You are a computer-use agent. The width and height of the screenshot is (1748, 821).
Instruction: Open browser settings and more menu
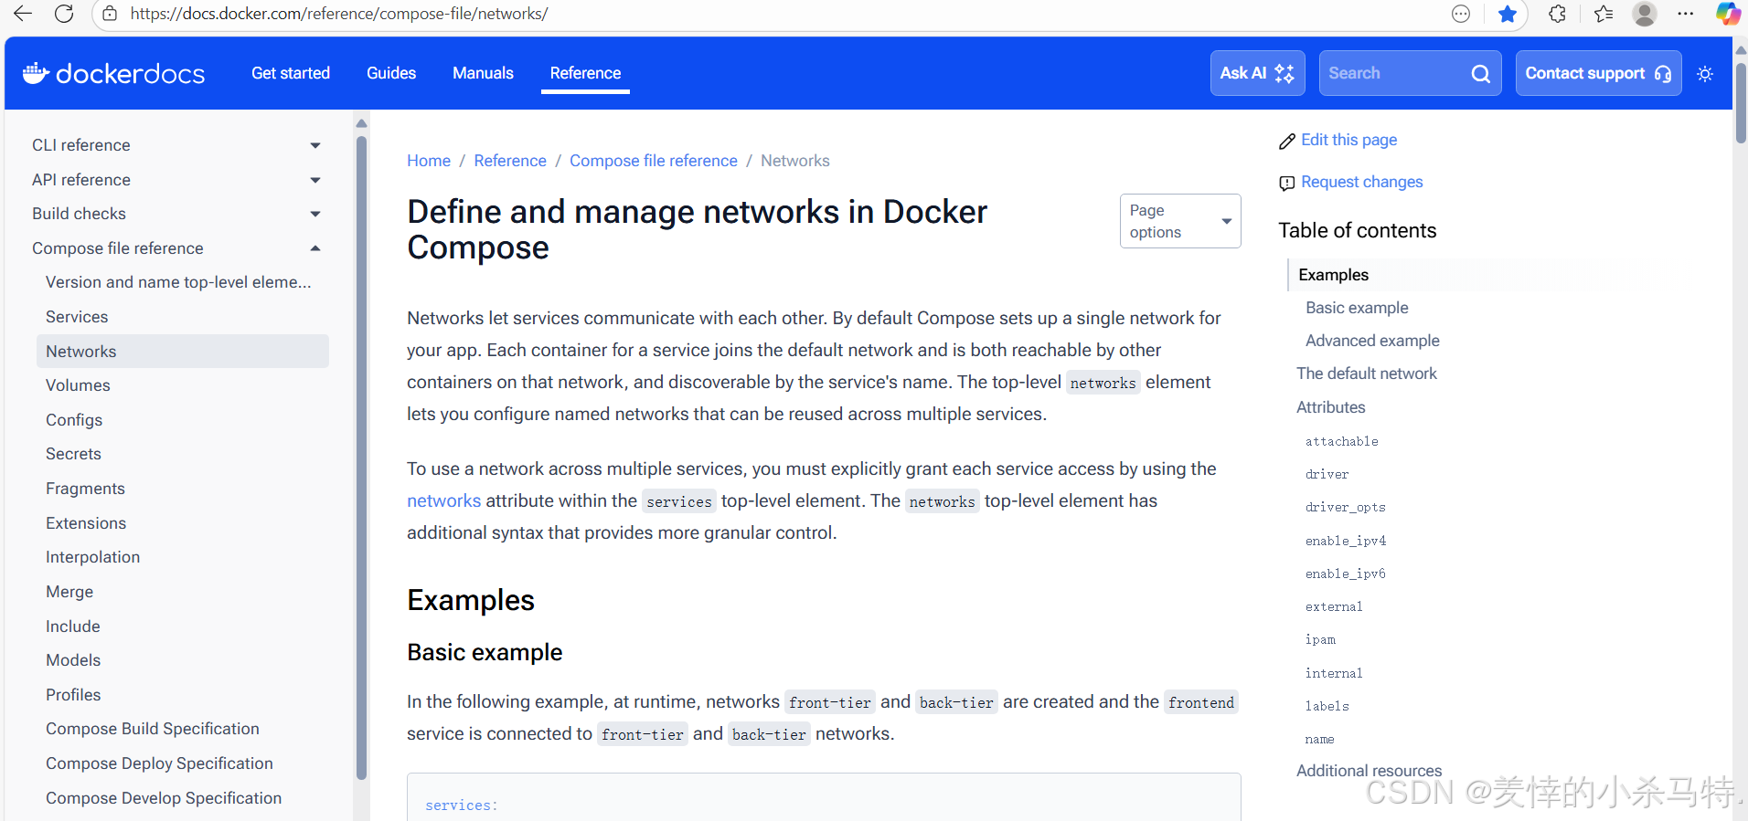coord(1686,14)
